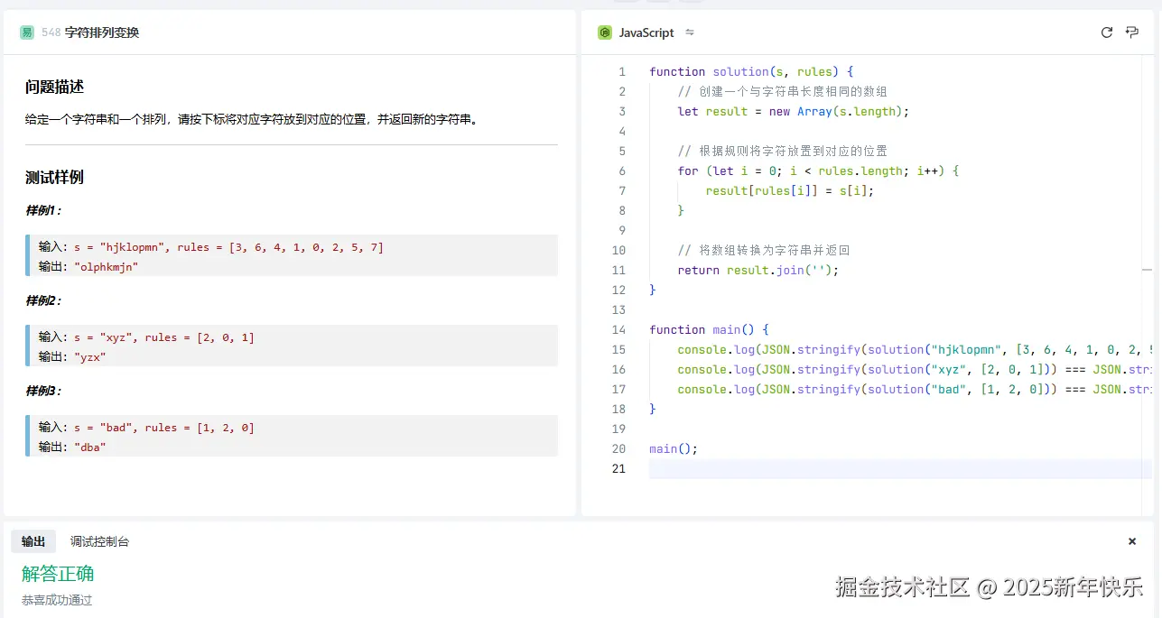This screenshot has height=618, width=1162.
Task: Click the 解答正确 result message
Action: (x=58, y=574)
